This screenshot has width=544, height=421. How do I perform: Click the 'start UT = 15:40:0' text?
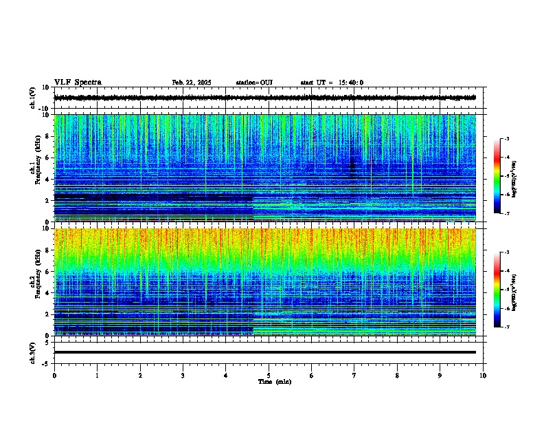[332, 83]
